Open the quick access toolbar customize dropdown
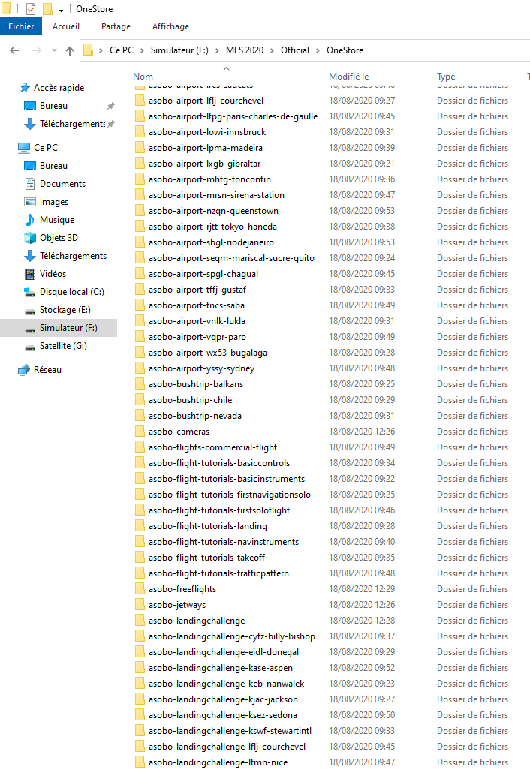 61,9
